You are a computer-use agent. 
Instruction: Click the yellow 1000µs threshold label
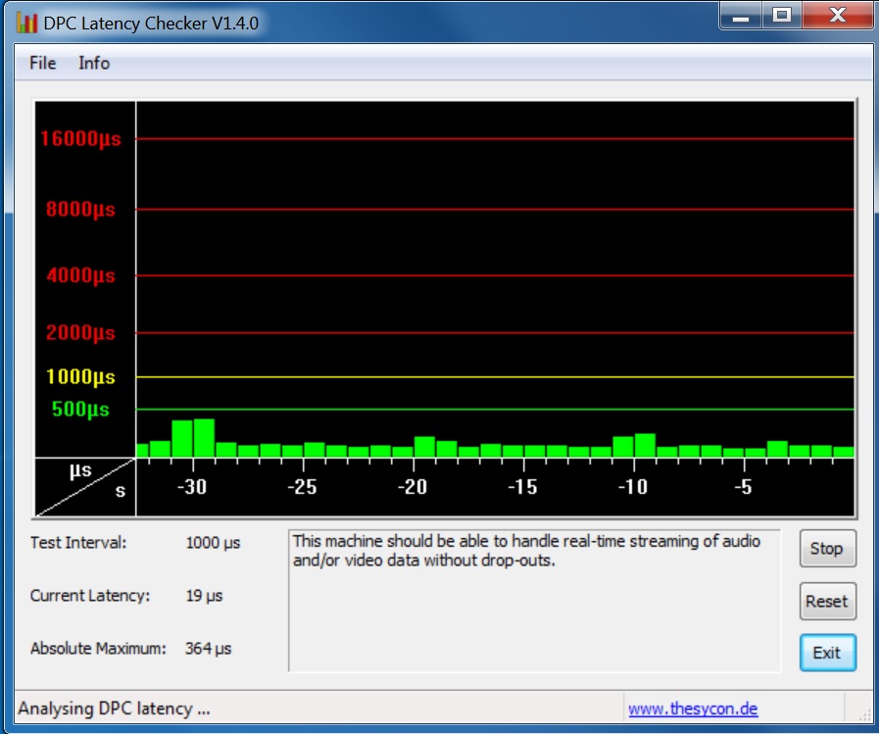pyautogui.click(x=80, y=377)
